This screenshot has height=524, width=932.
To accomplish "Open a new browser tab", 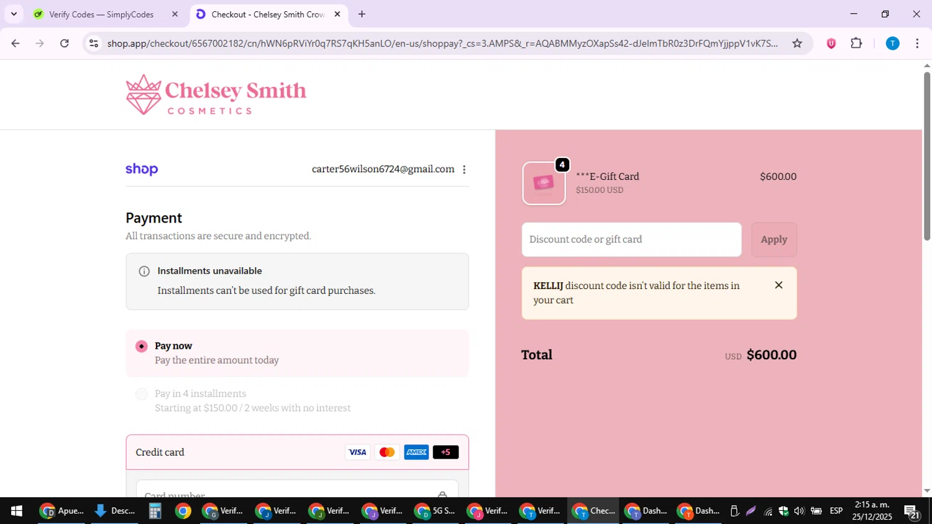I will (362, 14).
